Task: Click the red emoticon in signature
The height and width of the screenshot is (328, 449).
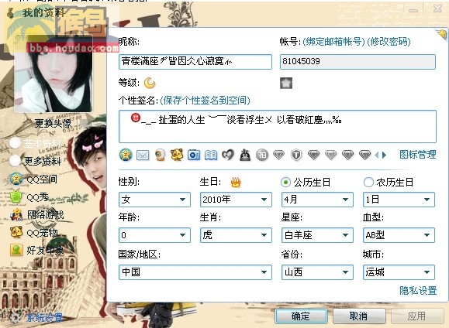Action: pos(136,118)
